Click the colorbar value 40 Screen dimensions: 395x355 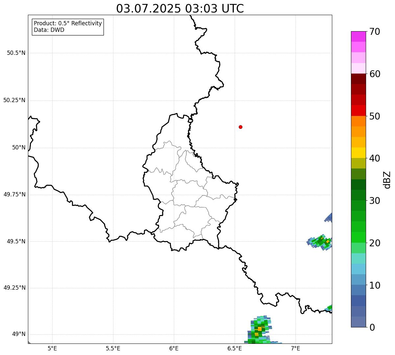point(375,158)
